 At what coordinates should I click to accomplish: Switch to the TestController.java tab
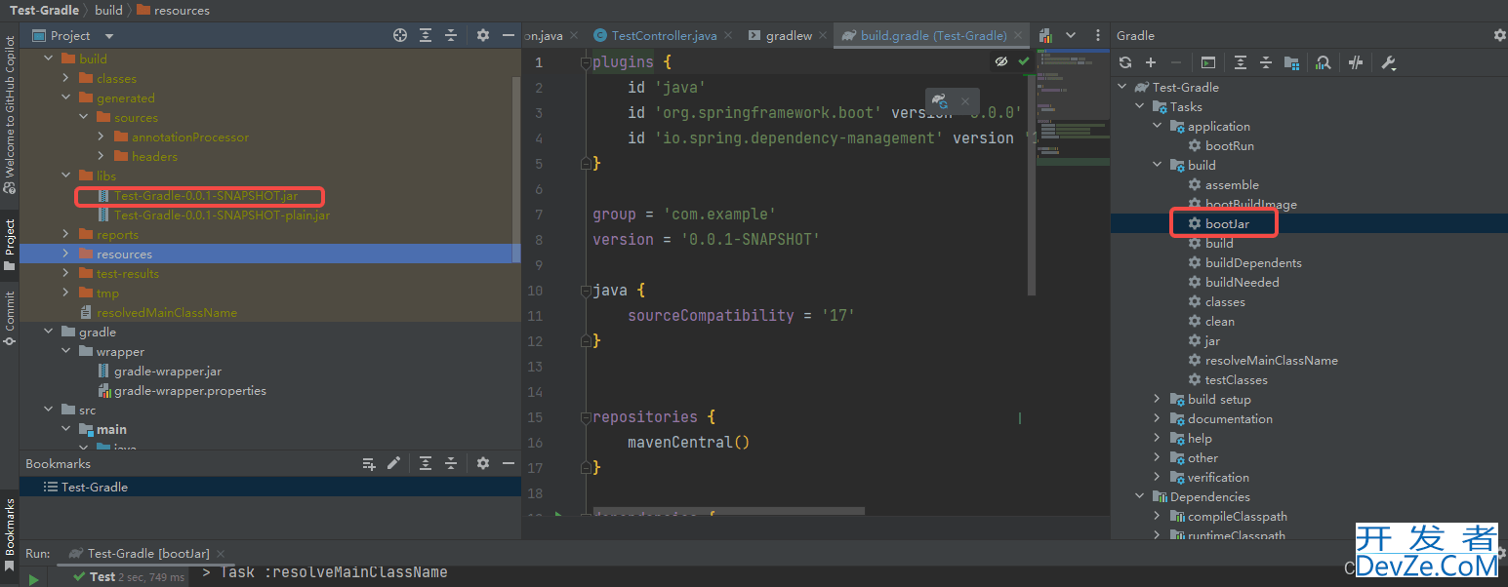pos(664,35)
